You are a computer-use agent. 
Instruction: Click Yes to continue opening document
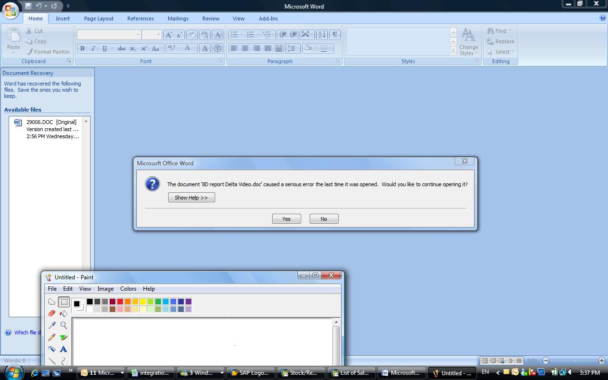coord(286,219)
